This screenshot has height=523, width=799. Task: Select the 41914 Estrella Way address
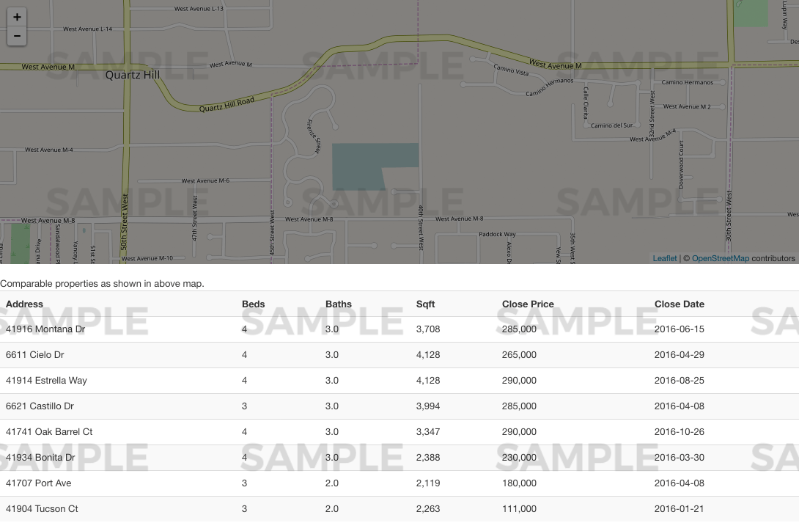pos(46,381)
